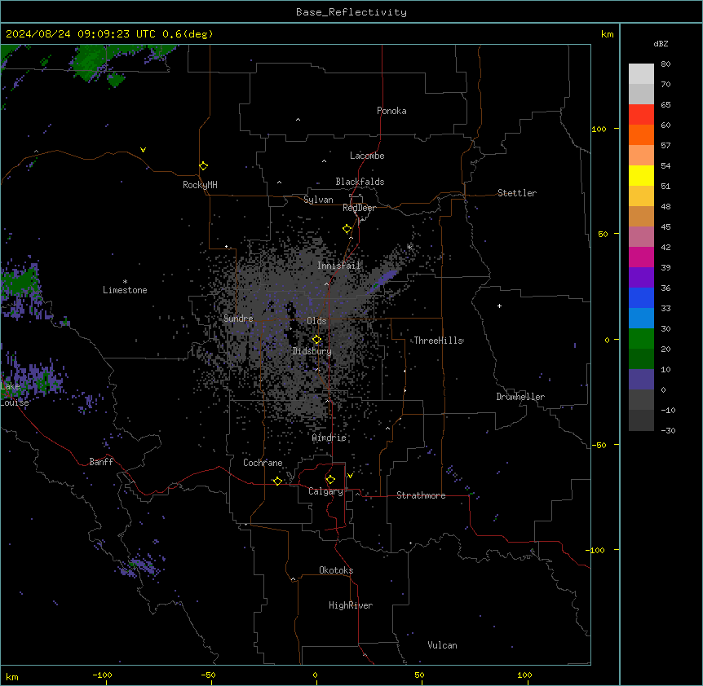The width and height of the screenshot is (703, 686).
Task: Click the Innisfail city label
Action: click(338, 266)
